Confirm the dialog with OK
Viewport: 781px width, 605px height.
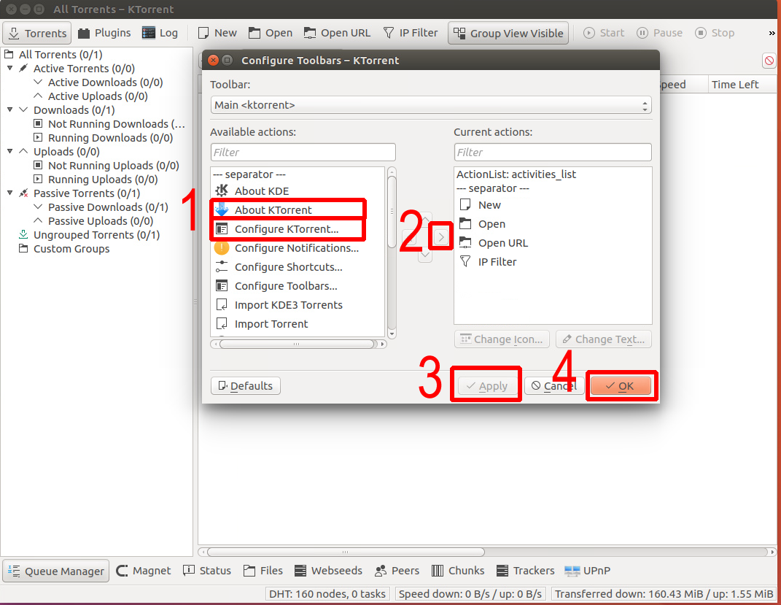coord(621,386)
